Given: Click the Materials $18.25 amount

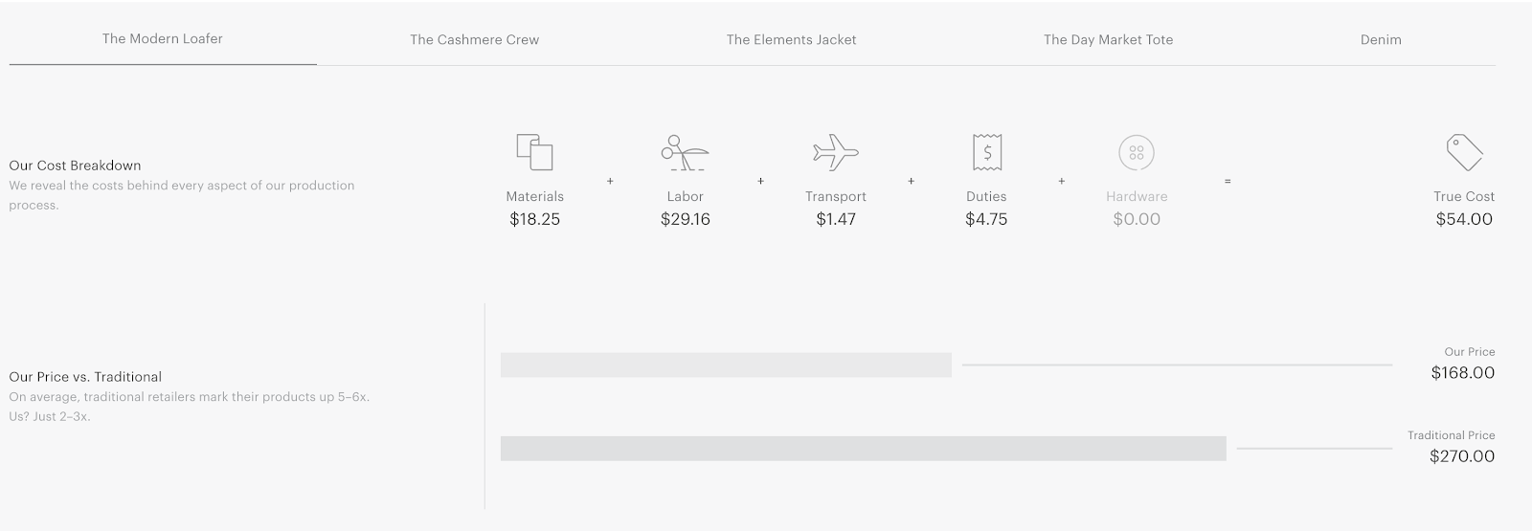Looking at the screenshot, I should coord(534,219).
